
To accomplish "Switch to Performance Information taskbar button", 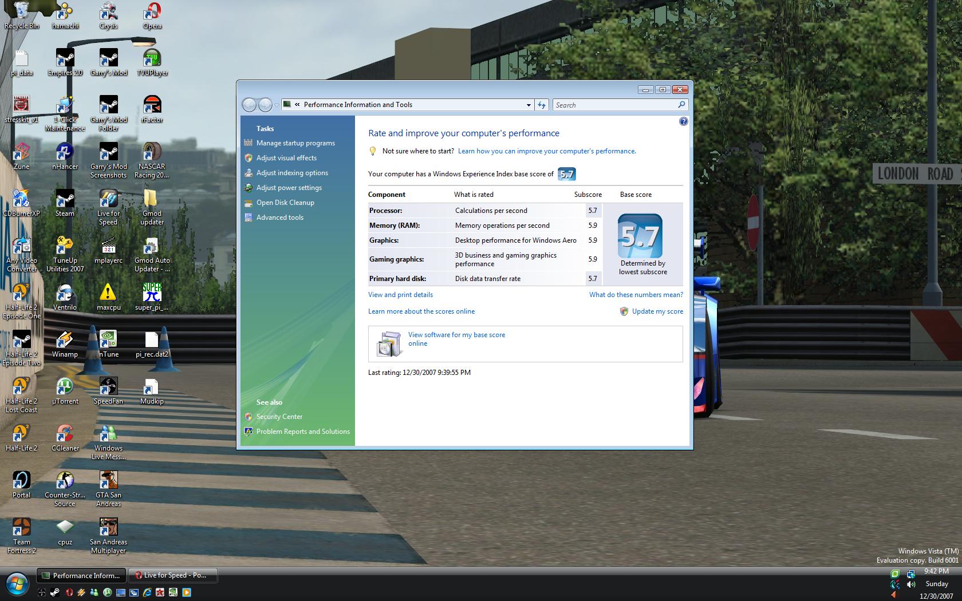I will coord(81,575).
